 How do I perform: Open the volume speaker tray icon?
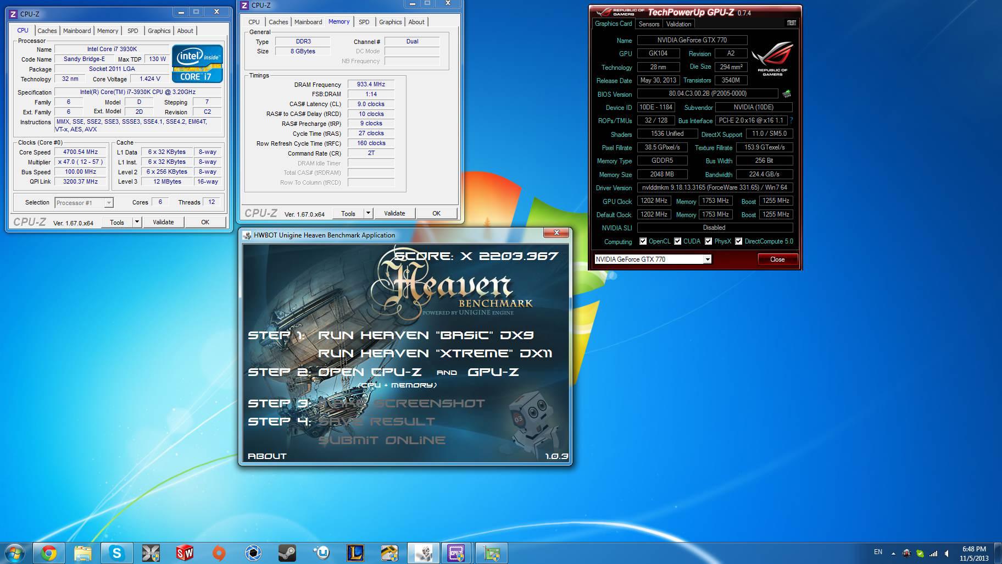[x=946, y=553]
